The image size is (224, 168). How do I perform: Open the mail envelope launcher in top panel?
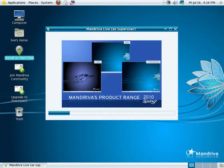(x=66, y=3)
